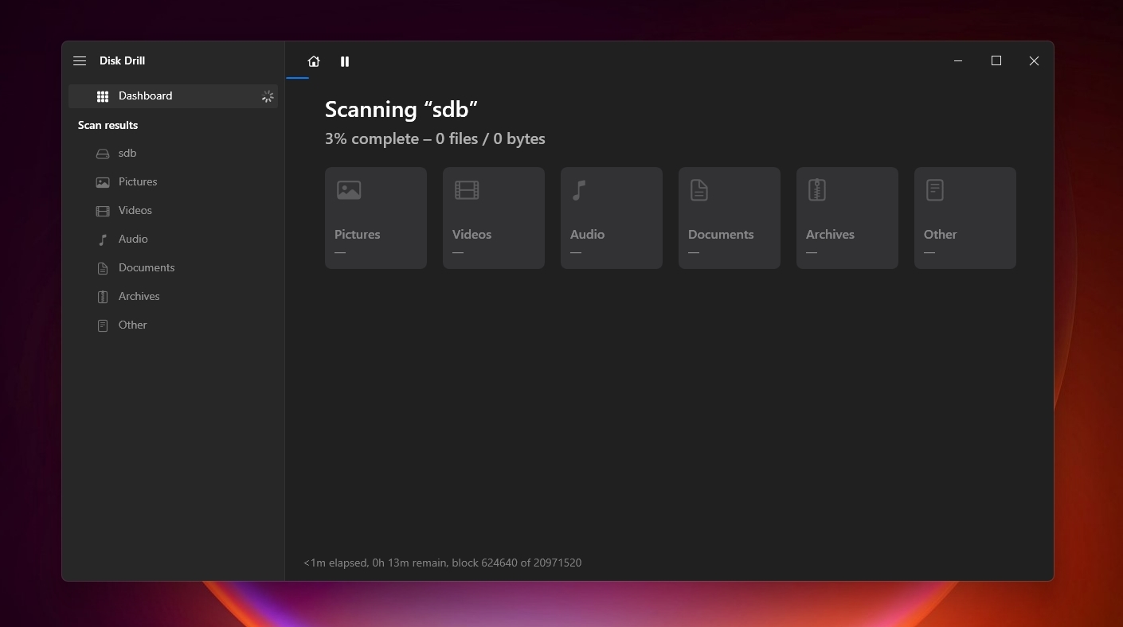The width and height of the screenshot is (1123, 627).
Task: Open the Archives category card
Action: click(x=847, y=218)
